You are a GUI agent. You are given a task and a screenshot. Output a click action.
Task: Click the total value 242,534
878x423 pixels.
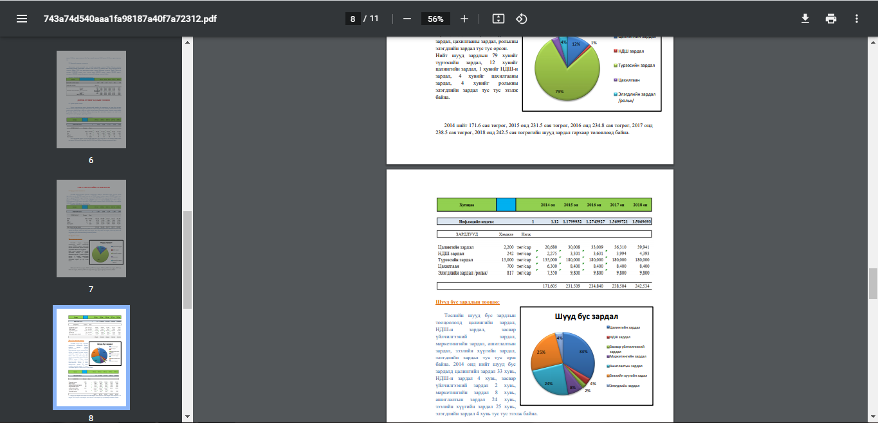pyautogui.click(x=642, y=286)
